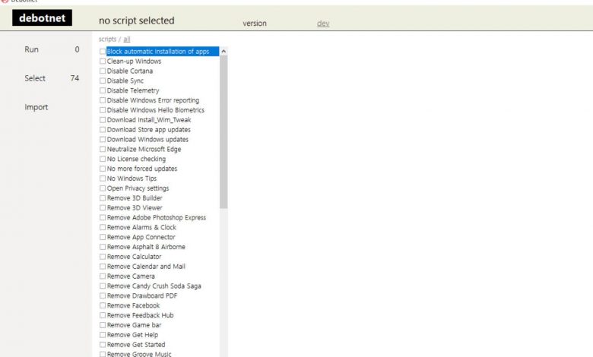The width and height of the screenshot is (593, 357).
Task: Select the Remove 3D Viewer row
Action: click(135, 208)
